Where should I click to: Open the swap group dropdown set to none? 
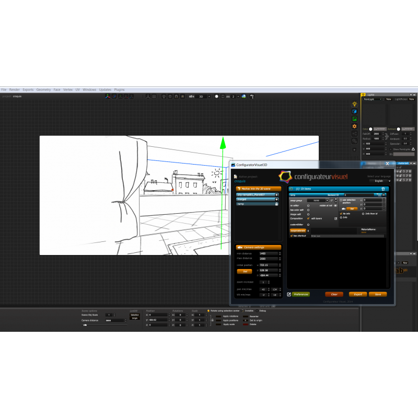click(318, 201)
